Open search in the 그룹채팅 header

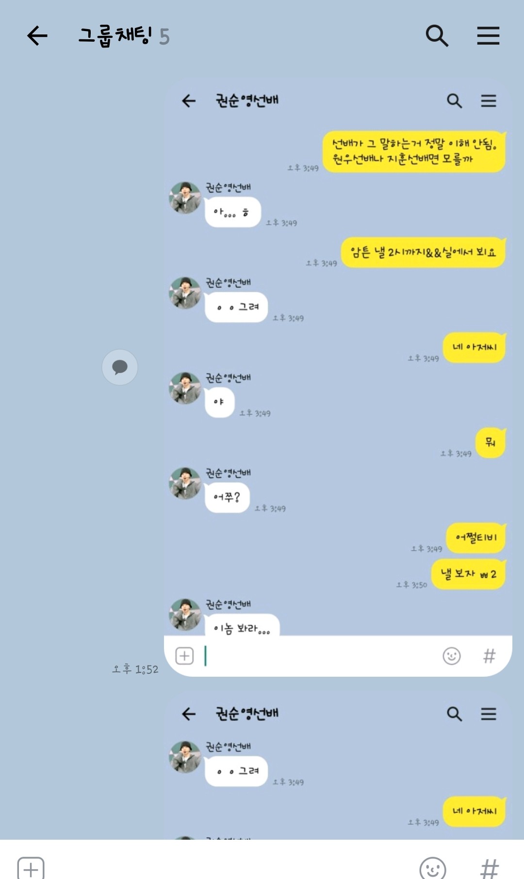coord(437,35)
